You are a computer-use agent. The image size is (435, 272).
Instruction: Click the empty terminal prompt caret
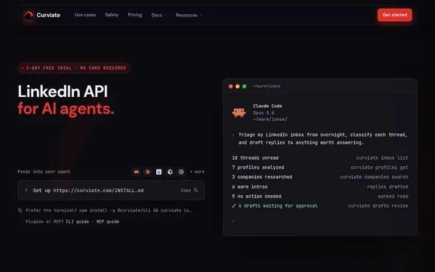pyautogui.click(x=234, y=221)
